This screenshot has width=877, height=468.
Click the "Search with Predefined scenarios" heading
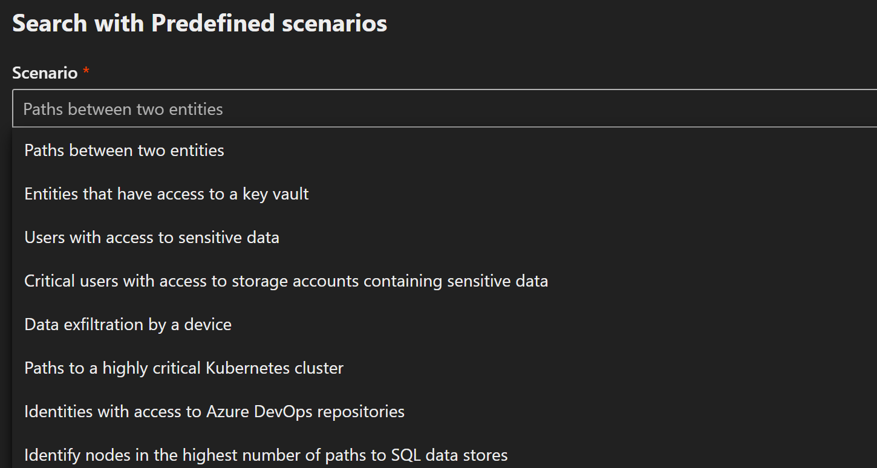coord(200,24)
